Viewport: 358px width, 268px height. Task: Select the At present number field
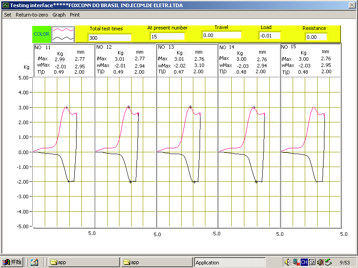click(x=167, y=37)
